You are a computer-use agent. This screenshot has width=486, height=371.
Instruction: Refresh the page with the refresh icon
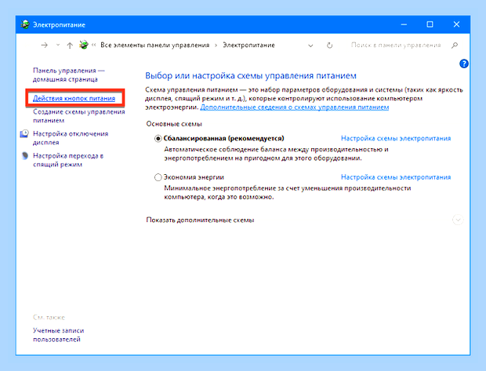[x=329, y=45]
